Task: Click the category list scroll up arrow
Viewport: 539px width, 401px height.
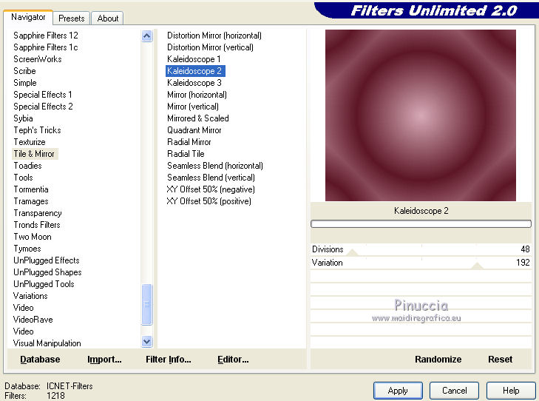Action: coord(147,36)
